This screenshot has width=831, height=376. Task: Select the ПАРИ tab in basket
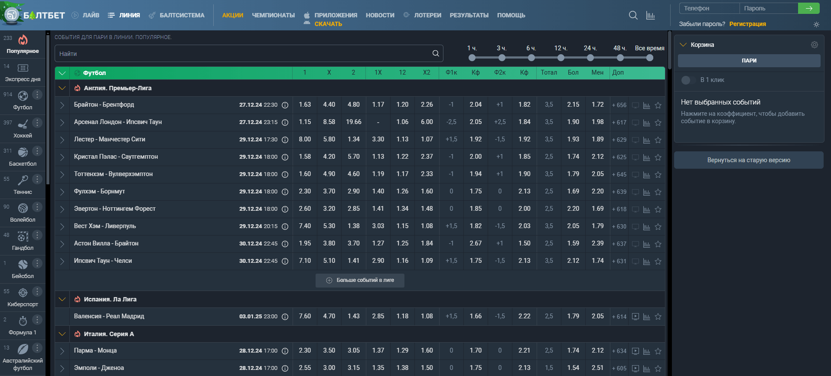pyautogui.click(x=749, y=61)
